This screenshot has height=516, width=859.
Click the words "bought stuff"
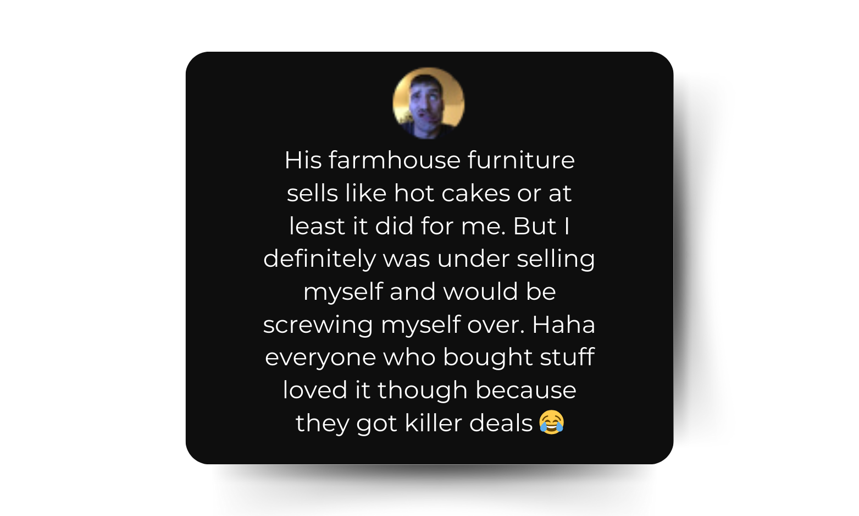pyautogui.click(x=518, y=358)
